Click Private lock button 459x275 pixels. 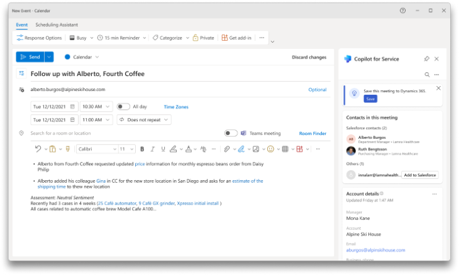(x=204, y=38)
